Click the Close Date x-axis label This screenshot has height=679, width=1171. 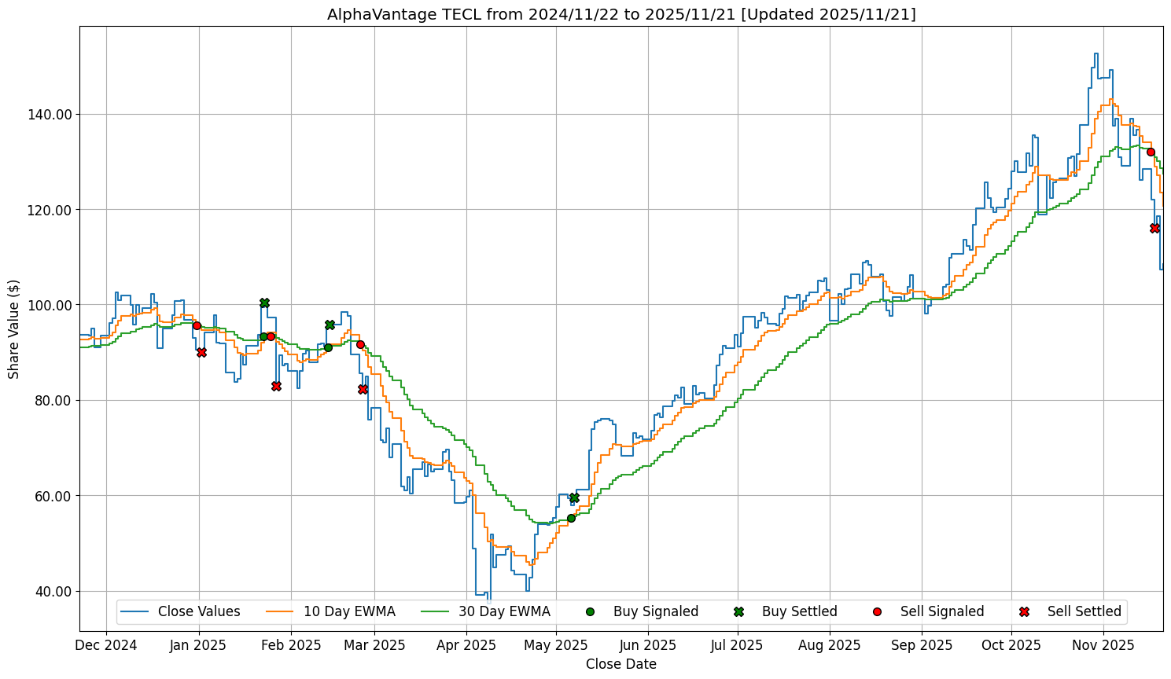tap(620, 664)
